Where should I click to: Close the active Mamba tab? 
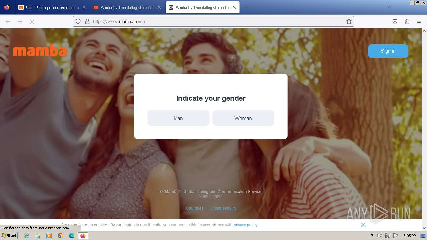[234, 7]
